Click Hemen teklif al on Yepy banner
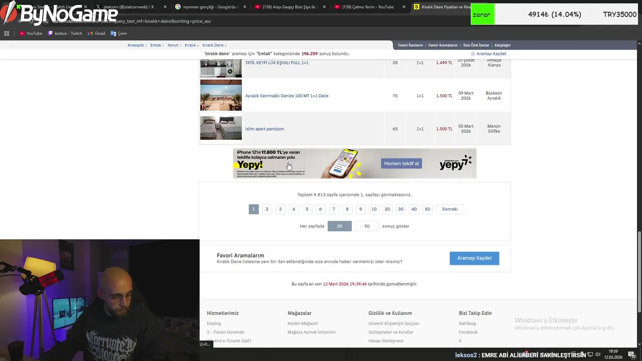 [401, 163]
